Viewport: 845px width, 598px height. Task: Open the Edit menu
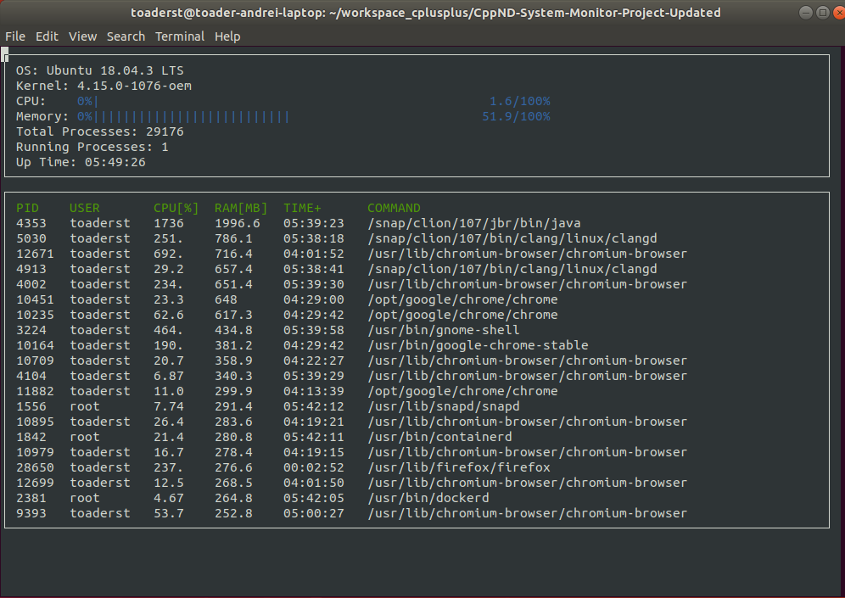point(47,36)
